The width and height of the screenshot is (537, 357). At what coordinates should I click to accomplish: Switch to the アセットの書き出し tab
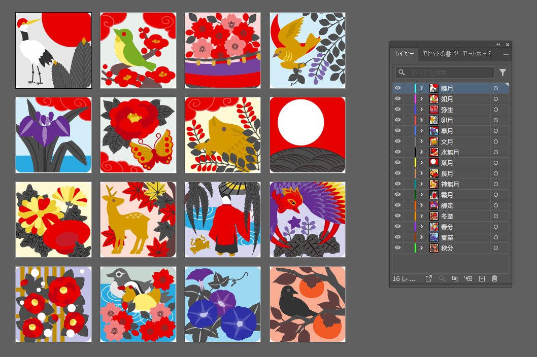pos(440,54)
